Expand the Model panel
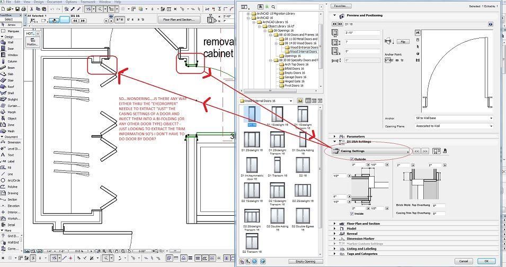Viewport: 506px width, 267px height. (335, 229)
